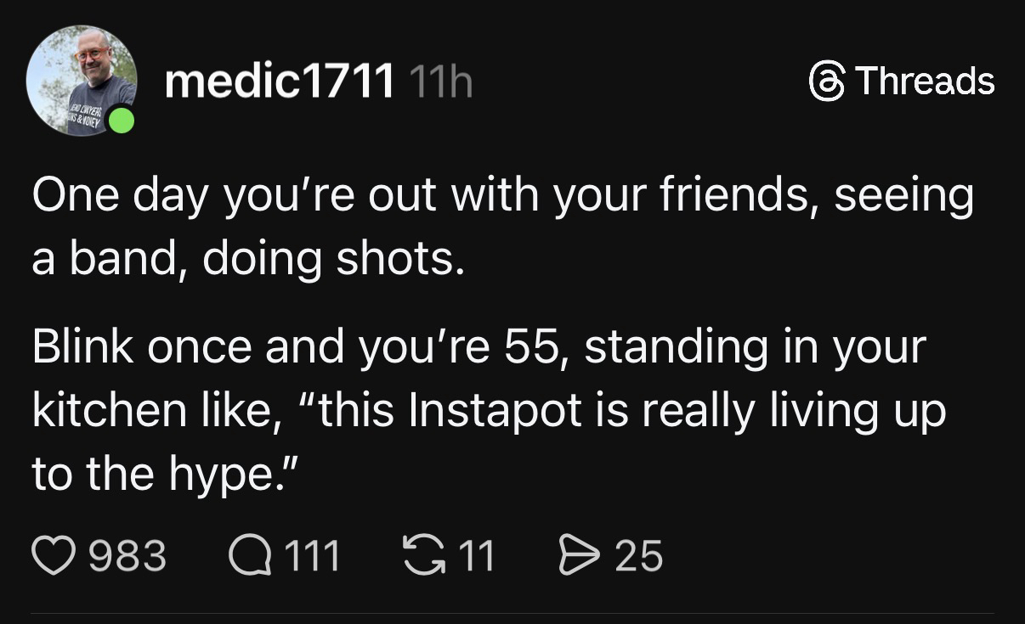Open replies via the comment bubble icon

coord(246,556)
